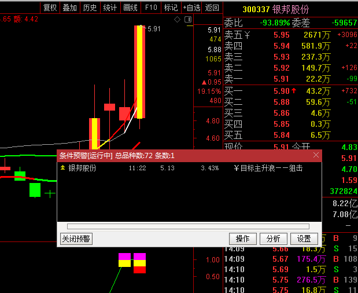Screen dimensions: 358x293
Task: Open the 复权 toolbar option
Action: [x=50, y=8]
